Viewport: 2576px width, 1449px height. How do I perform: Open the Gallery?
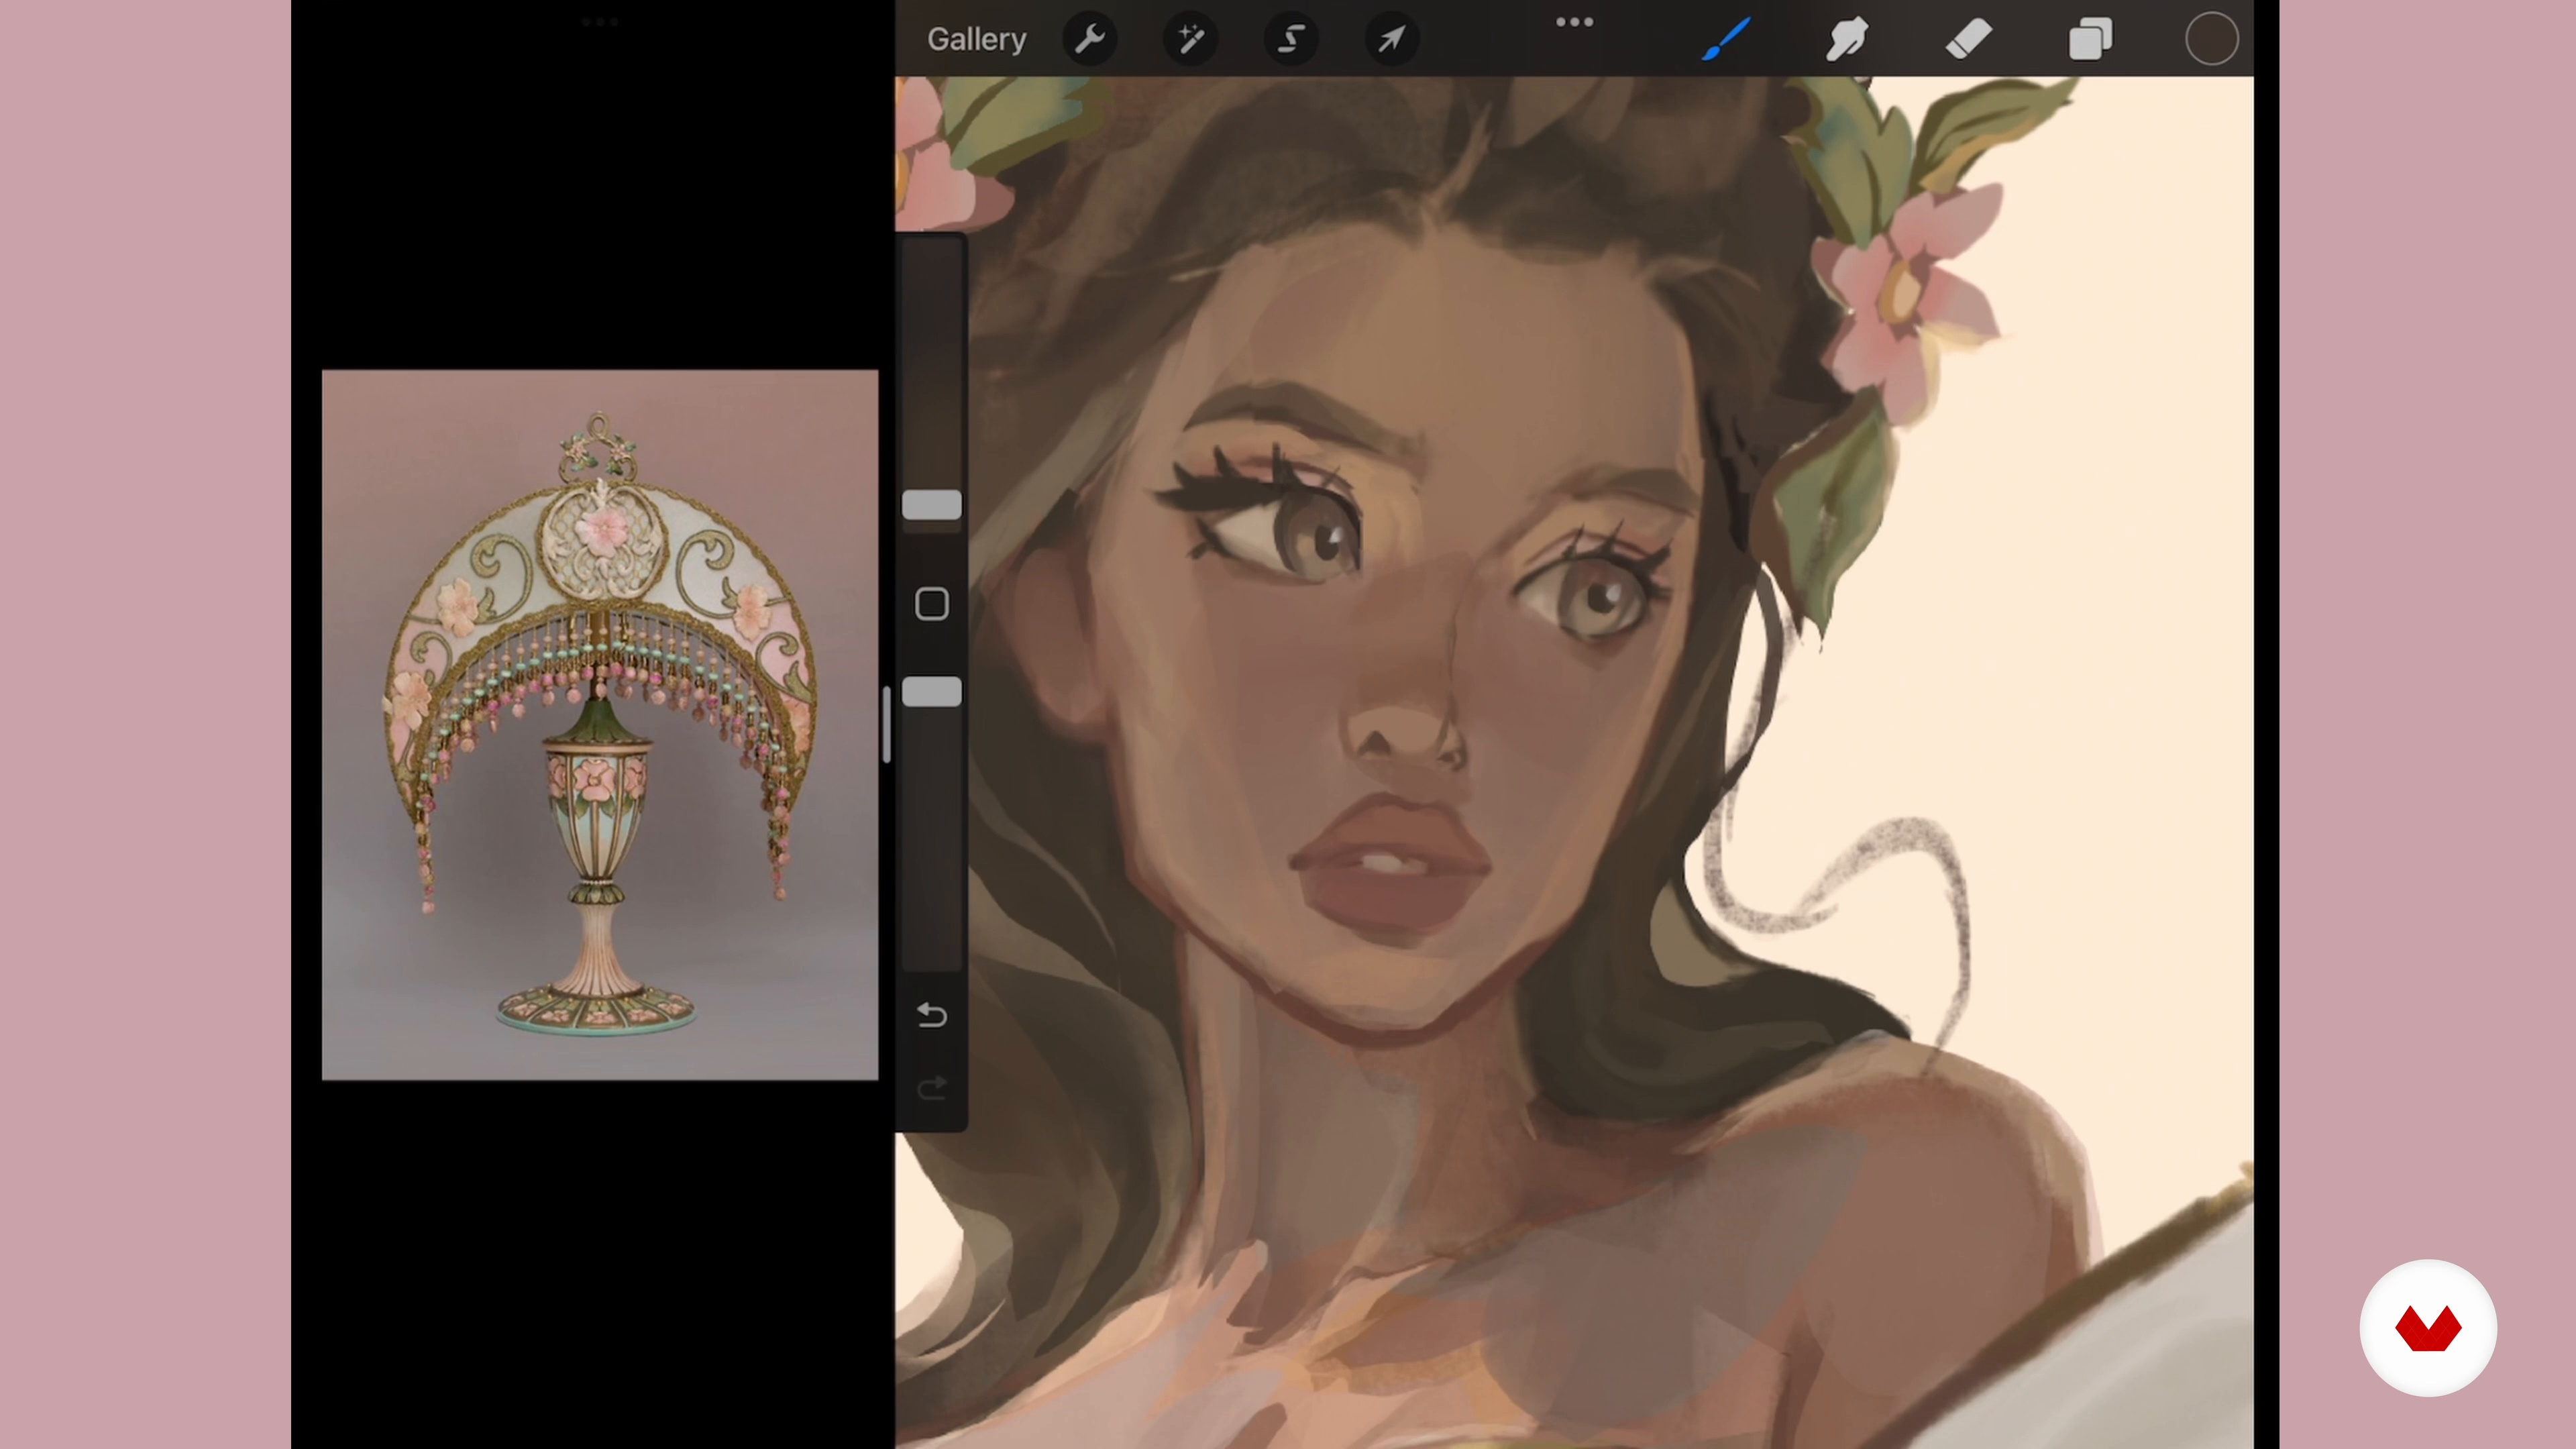point(976,39)
